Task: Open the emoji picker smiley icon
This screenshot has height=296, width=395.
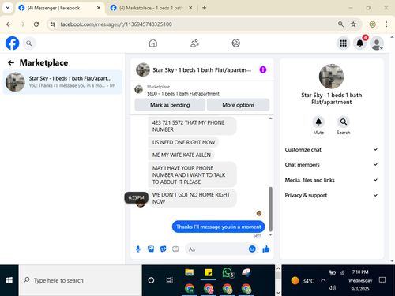Action: pos(252,249)
